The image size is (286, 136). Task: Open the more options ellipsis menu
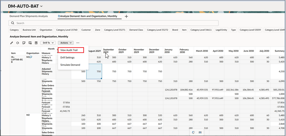[78, 43]
